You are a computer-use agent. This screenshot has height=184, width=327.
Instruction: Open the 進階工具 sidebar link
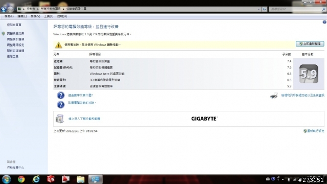[x=12, y=57]
